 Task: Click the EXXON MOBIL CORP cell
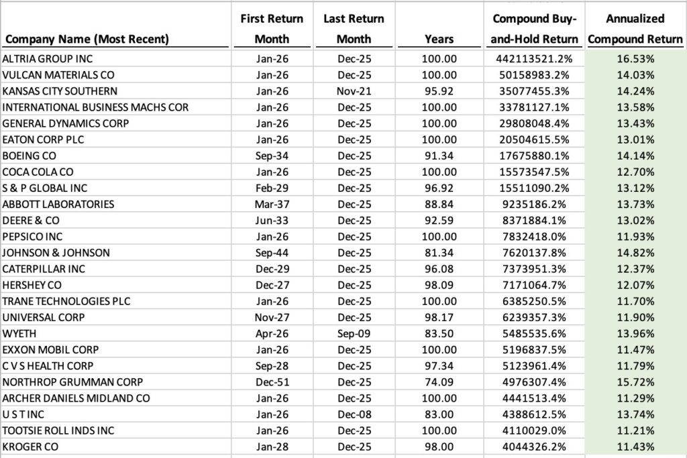point(50,350)
